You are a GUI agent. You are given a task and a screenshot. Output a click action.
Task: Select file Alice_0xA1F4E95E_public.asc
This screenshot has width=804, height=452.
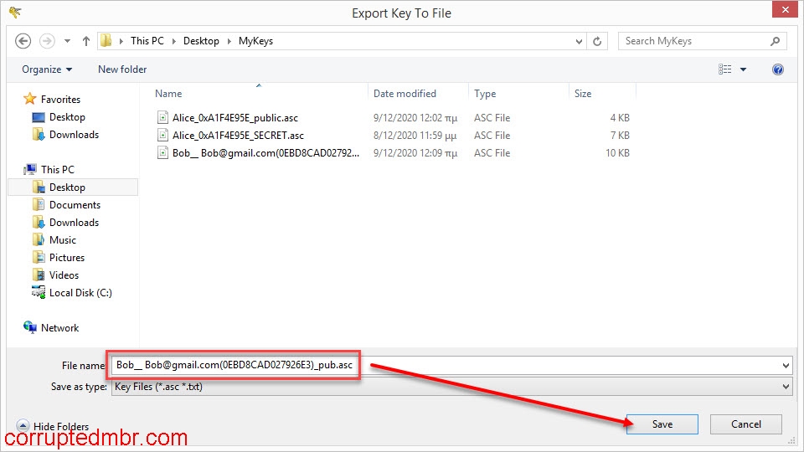pyautogui.click(x=234, y=118)
